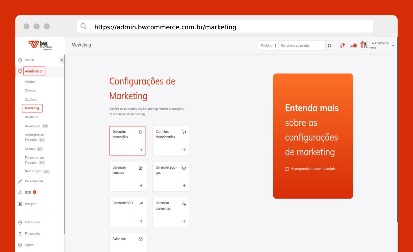Click the search magnifier button
413x252 pixels.
click(330, 46)
